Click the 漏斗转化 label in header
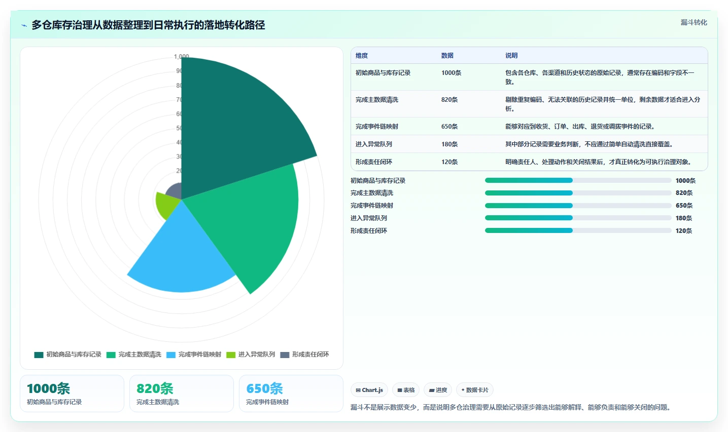Screen dimensions: 728x432 [694, 22]
